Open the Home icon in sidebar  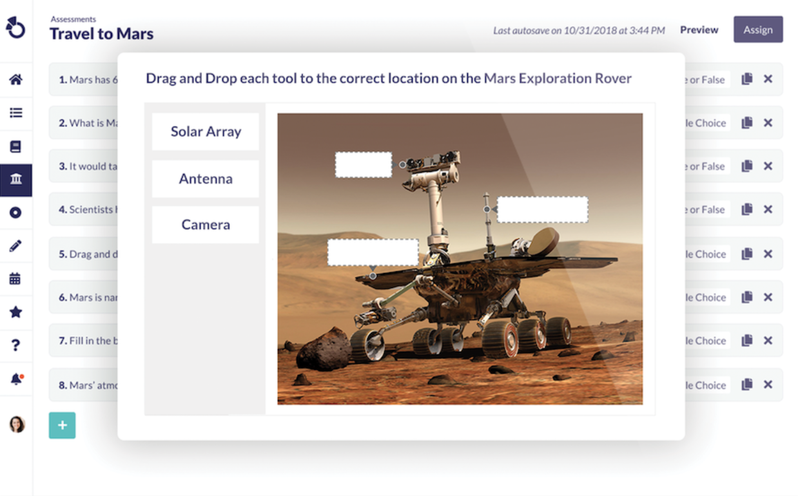click(x=15, y=79)
